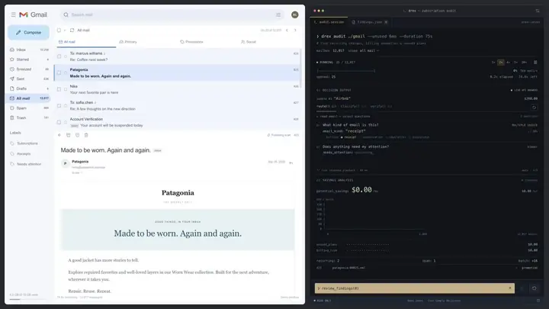
Task: Switch to the Social tab
Action: click(x=249, y=42)
